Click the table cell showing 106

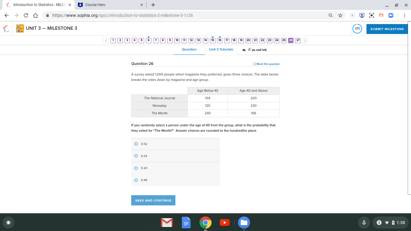(x=254, y=113)
